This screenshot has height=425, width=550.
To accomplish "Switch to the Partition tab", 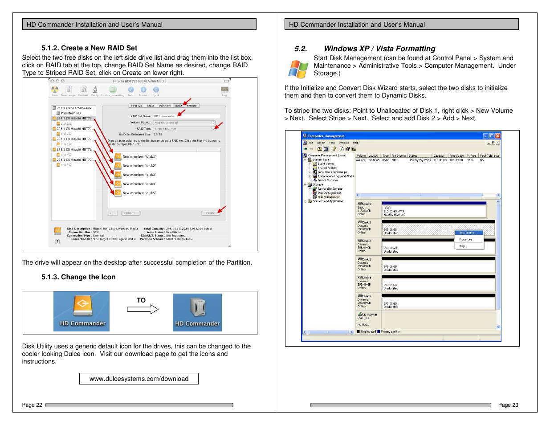I will click(165, 106).
